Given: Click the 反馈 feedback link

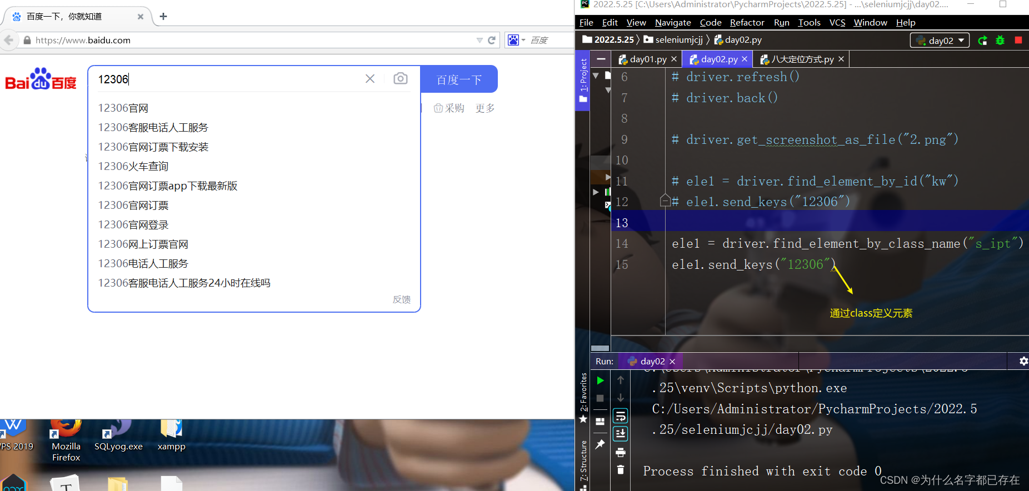Looking at the screenshot, I should (x=402, y=299).
